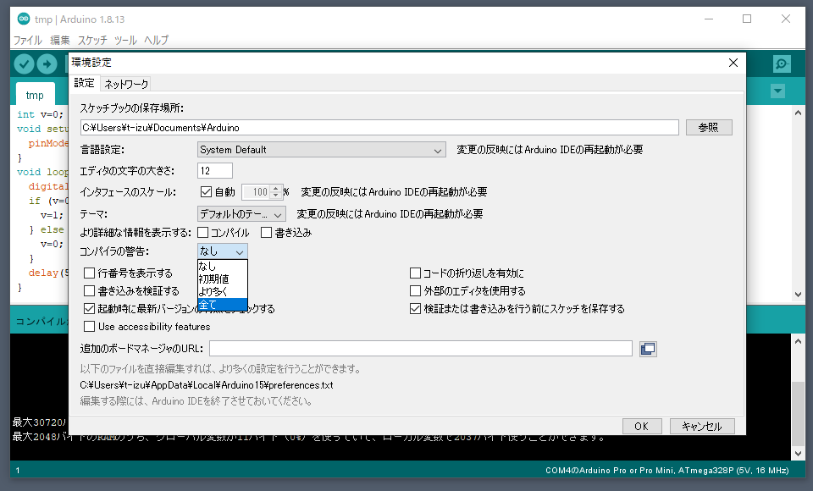The width and height of the screenshot is (813, 491).
Task: Decrease the interface scale percentage
Action: [276, 196]
